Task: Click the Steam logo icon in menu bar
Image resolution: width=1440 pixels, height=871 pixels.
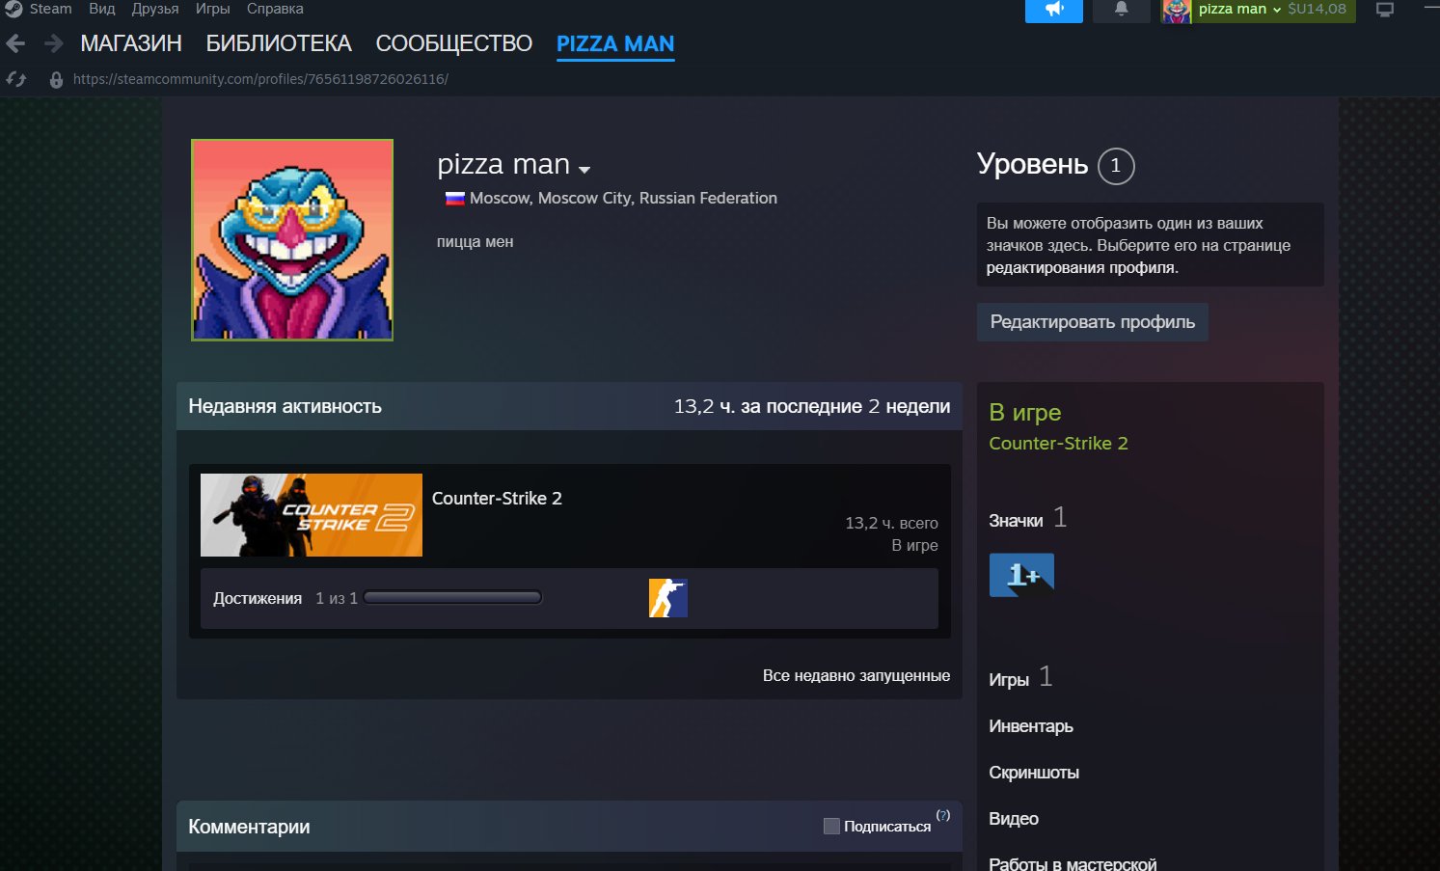Action: click(13, 9)
